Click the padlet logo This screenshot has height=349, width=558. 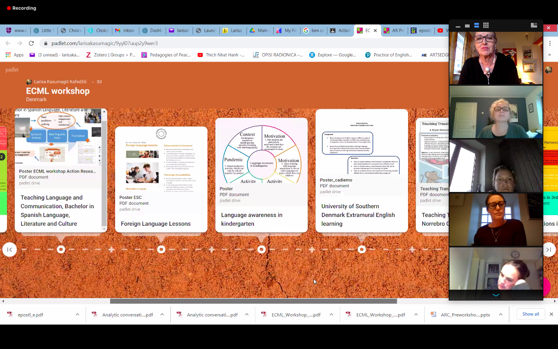(12, 70)
